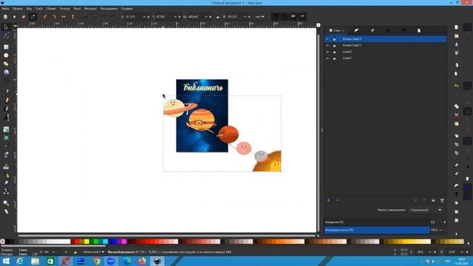The image size is (473, 266).
Task: Toggle lock on unselected Копия Слой 2 layer
Action: [x=334, y=45]
